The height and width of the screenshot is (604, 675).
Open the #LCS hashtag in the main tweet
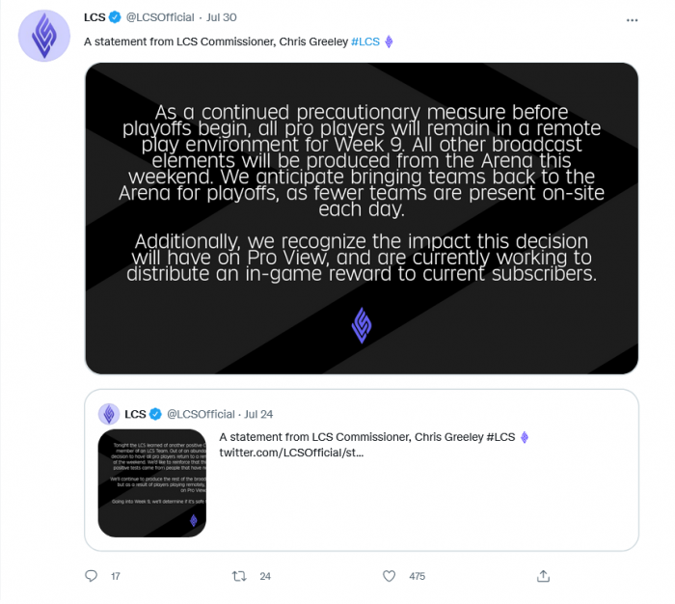(364, 41)
